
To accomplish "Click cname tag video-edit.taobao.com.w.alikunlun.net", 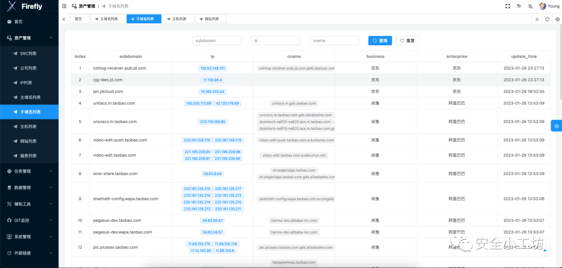I will tap(294, 155).
